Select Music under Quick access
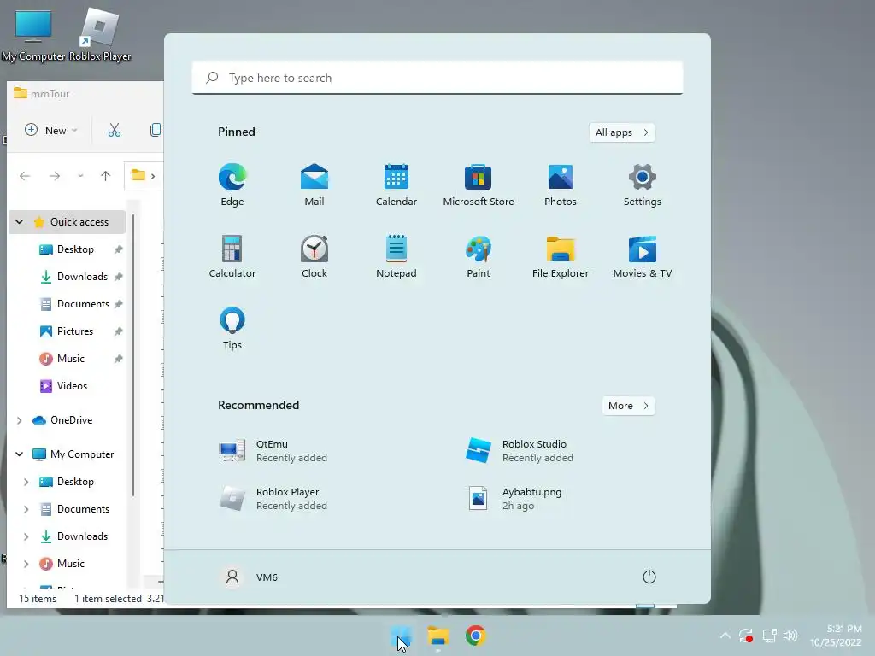Image resolution: width=875 pixels, height=656 pixels. pos(70,359)
